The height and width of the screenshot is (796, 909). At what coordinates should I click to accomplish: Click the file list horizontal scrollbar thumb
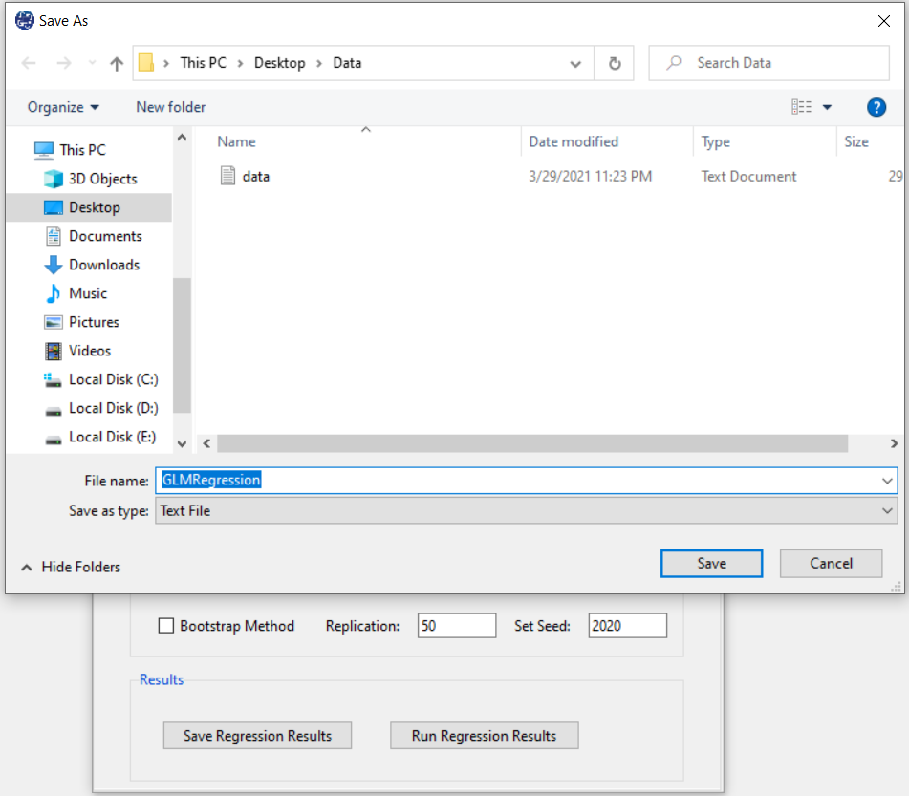[x=532, y=443]
